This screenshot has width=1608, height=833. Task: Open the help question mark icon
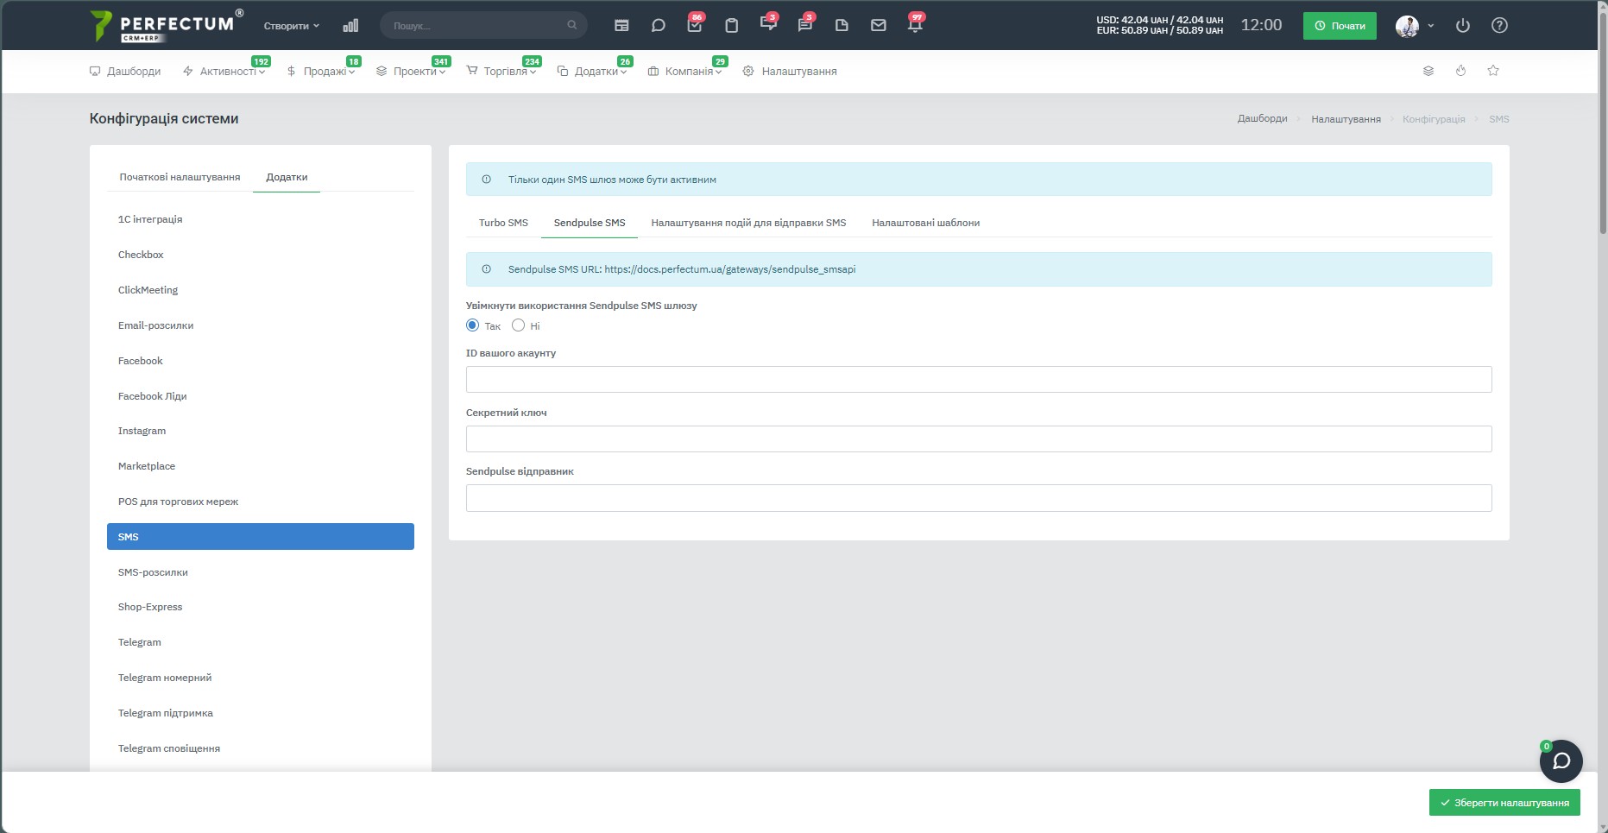[1500, 26]
